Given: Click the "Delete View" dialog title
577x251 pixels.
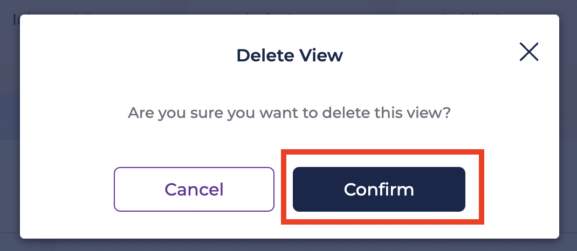Looking at the screenshot, I should click(290, 55).
